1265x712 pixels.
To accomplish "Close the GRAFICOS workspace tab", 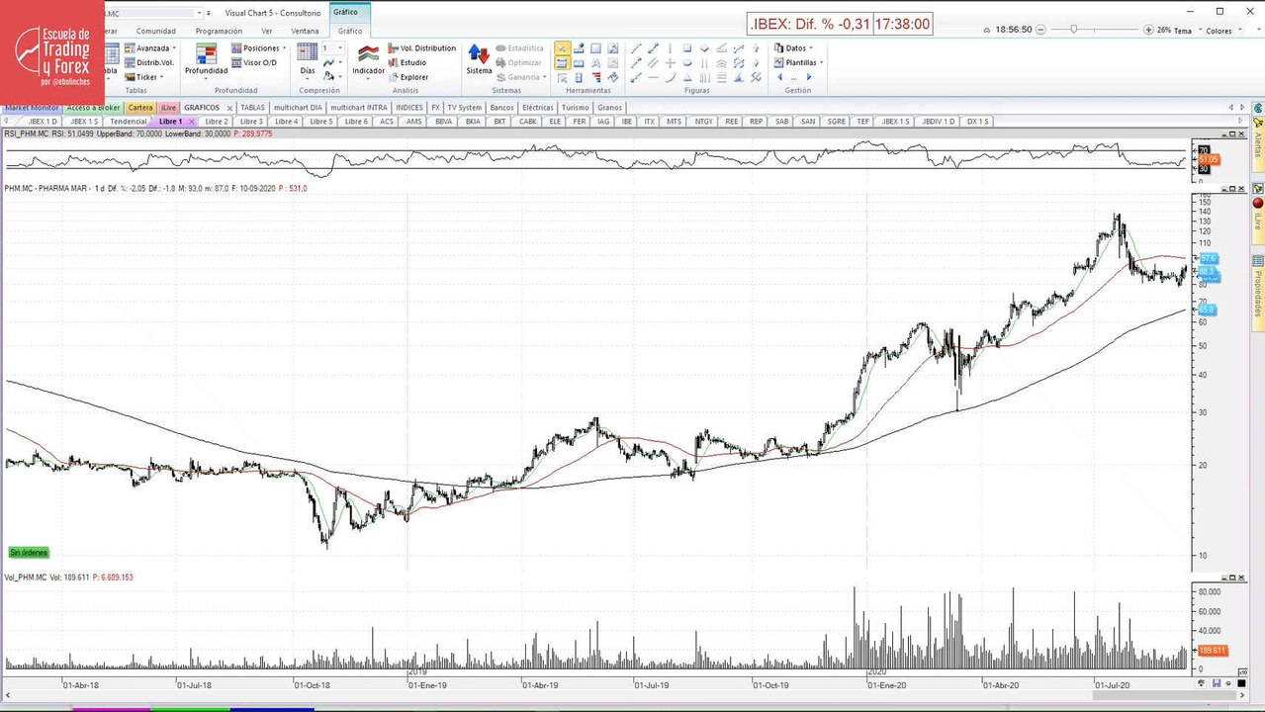I will point(229,108).
